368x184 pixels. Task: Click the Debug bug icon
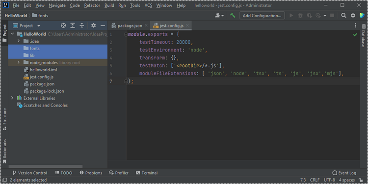300,16
